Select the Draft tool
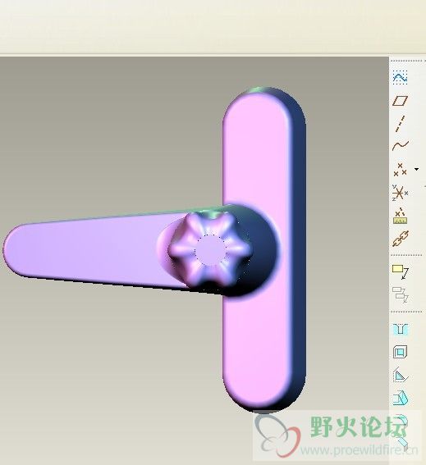The image size is (426, 465). (401, 398)
